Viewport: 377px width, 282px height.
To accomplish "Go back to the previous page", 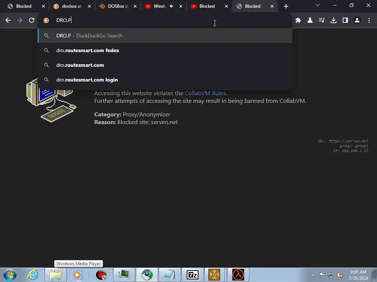I will tap(8, 21).
